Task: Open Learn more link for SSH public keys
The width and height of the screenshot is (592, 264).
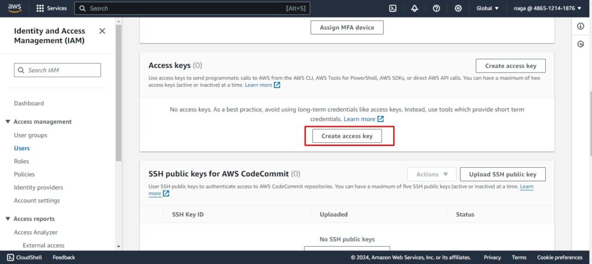Action: coord(527,186)
